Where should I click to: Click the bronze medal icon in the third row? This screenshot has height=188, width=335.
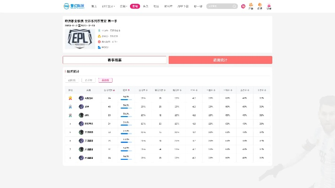[x=70, y=115]
